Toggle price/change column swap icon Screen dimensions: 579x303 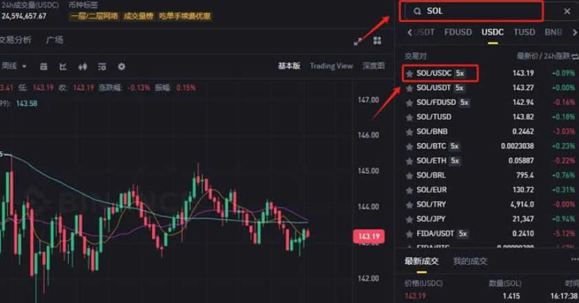(x=575, y=56)
